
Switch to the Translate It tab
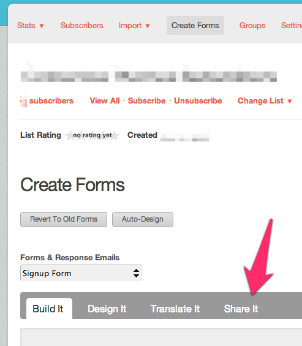click(x=175, y=309)
